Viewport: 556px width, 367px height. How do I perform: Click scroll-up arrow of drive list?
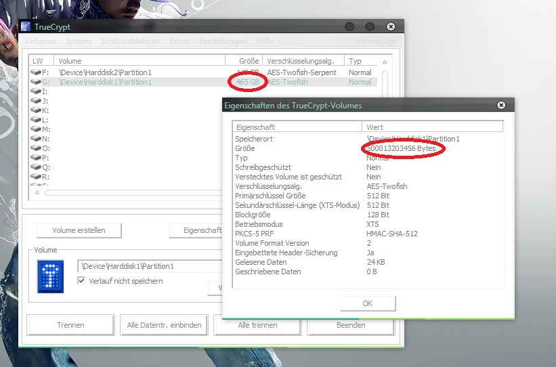[x=385, y=62]
